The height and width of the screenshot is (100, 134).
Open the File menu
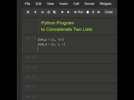pyautogui.click(x=27, y=4)
